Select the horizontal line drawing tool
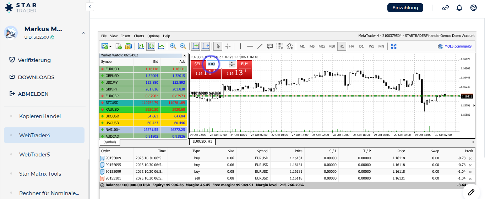Screen dimensions: 485x199 point(250,46)
